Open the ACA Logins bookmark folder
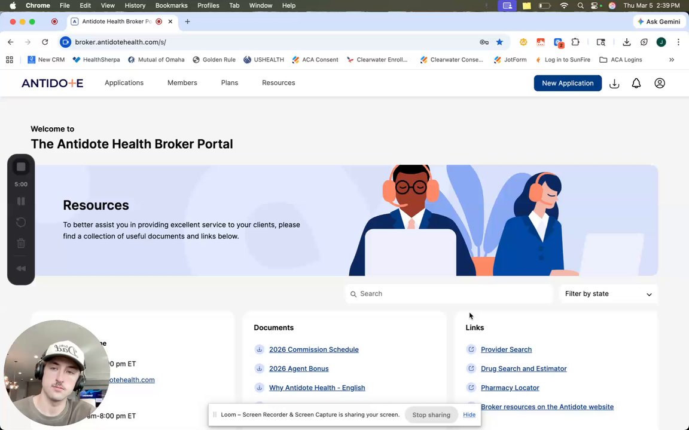This screenshot has width=689, height=430. coord(621,60)
